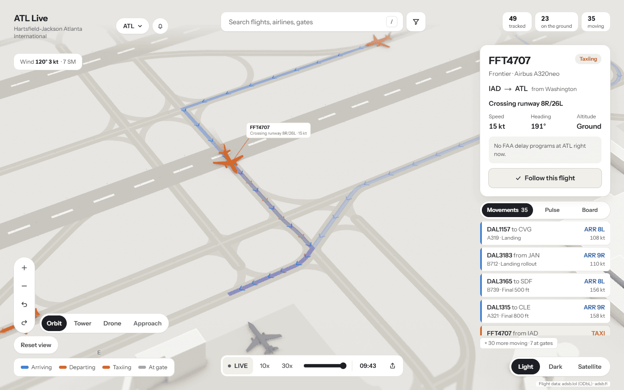Open the flight filter funnel icon
This screenshot has height=390, width=624.
pos(416,22)
